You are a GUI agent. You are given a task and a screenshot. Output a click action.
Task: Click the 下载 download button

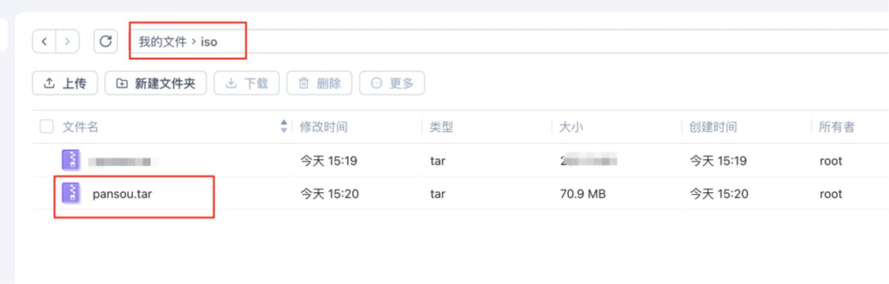point(247,83)
